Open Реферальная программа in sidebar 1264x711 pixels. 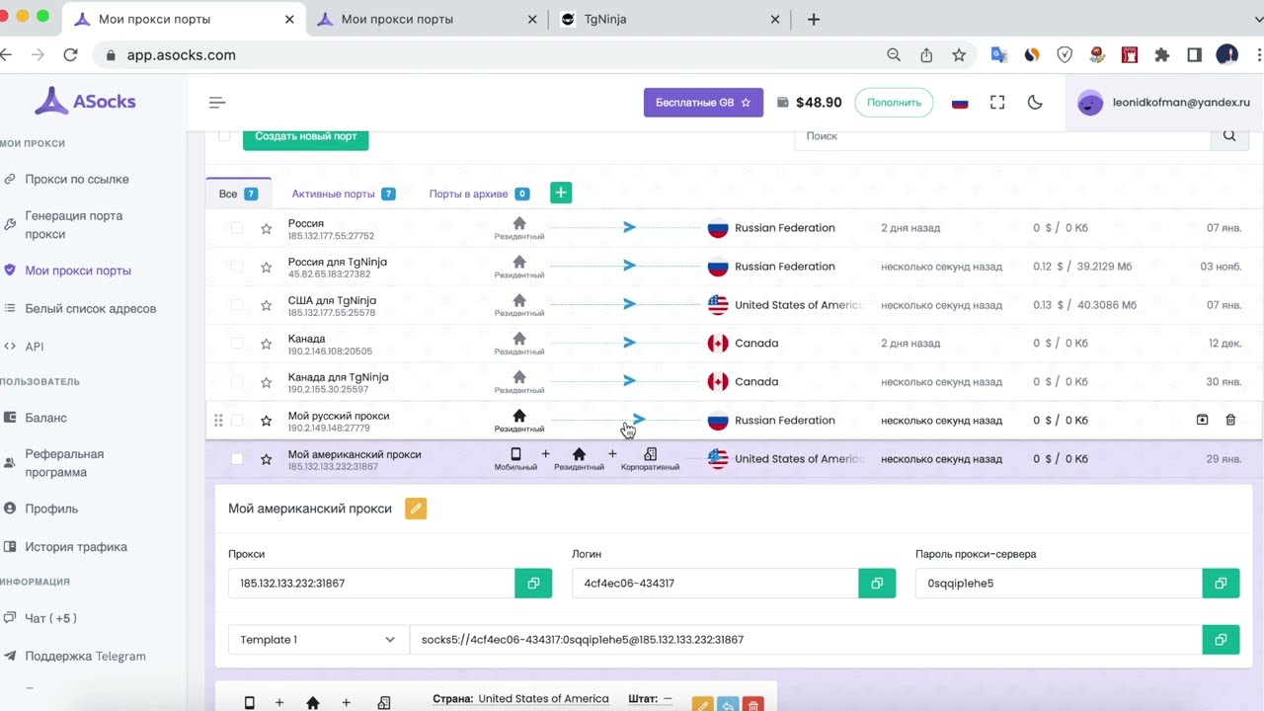click(x=64, y=463)
